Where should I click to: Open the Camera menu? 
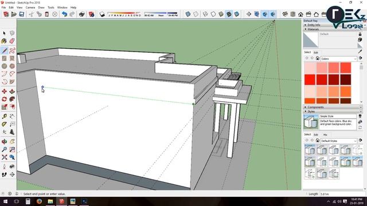[x=30, y=7]
